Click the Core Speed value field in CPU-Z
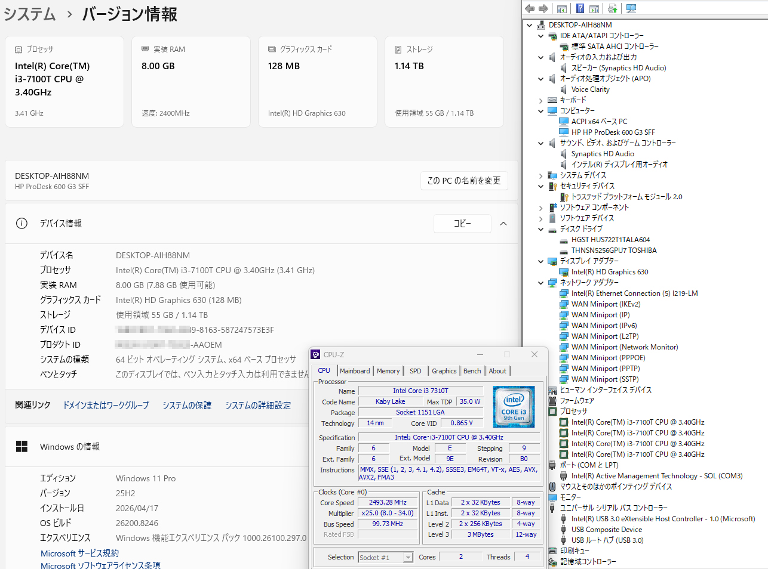 pos(387,502)
